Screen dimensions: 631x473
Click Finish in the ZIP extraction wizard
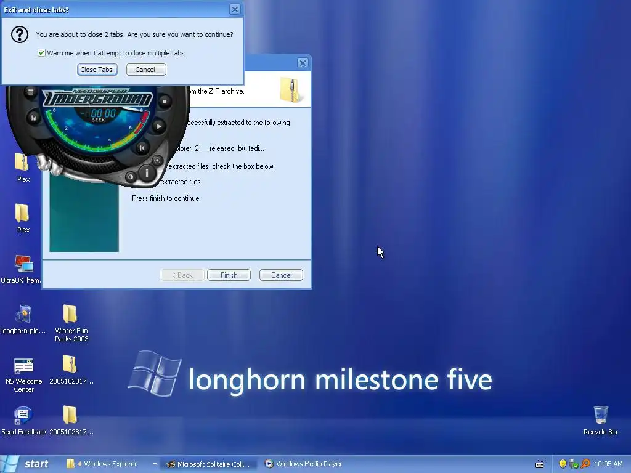point(229,275)
